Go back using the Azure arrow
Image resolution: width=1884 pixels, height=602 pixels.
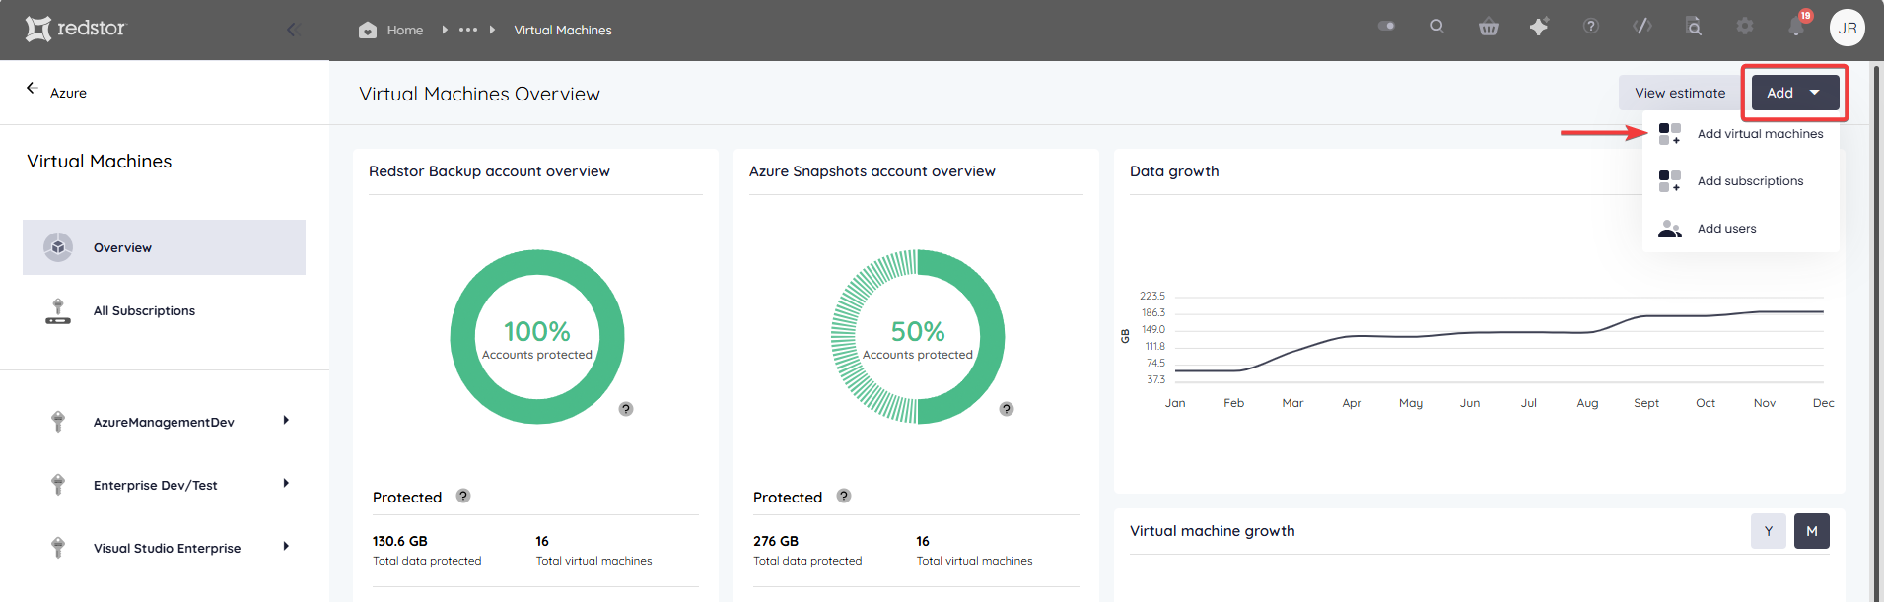[x=32, y=88]
